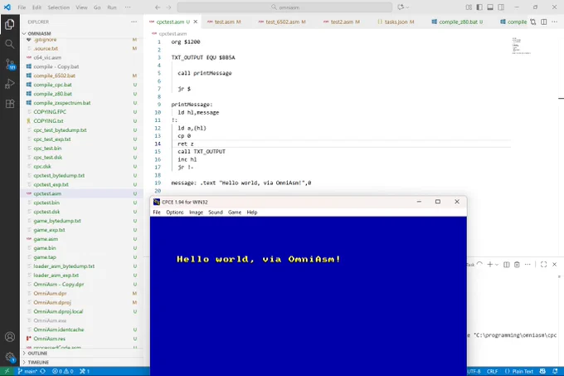
Task: Switch to the compile_z80.bat tab
Action: [457, 22]
